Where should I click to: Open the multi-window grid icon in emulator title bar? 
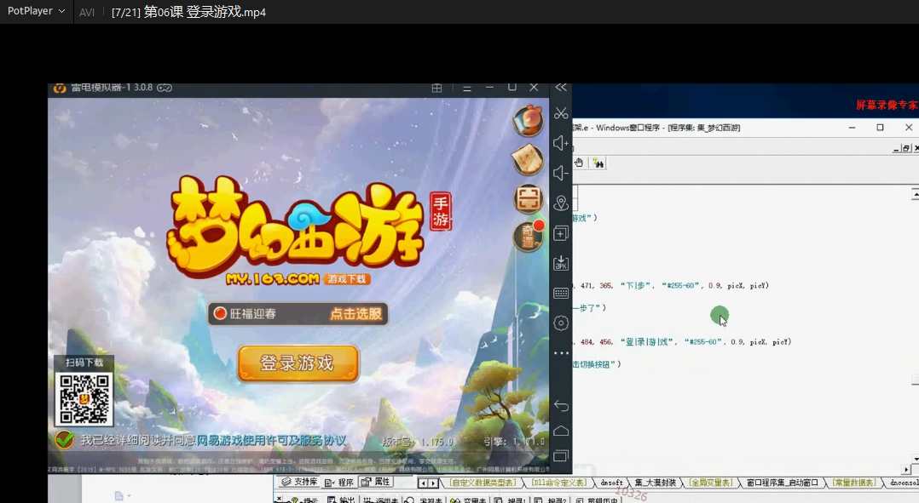point(436,88)
